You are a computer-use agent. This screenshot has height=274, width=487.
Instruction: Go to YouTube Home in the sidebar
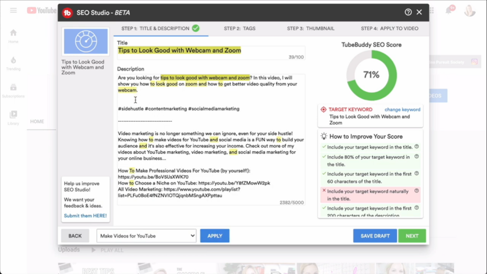[13, 36]
